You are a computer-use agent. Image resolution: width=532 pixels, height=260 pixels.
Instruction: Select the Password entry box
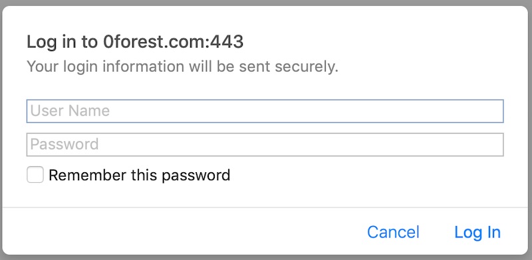pos(265,144)
